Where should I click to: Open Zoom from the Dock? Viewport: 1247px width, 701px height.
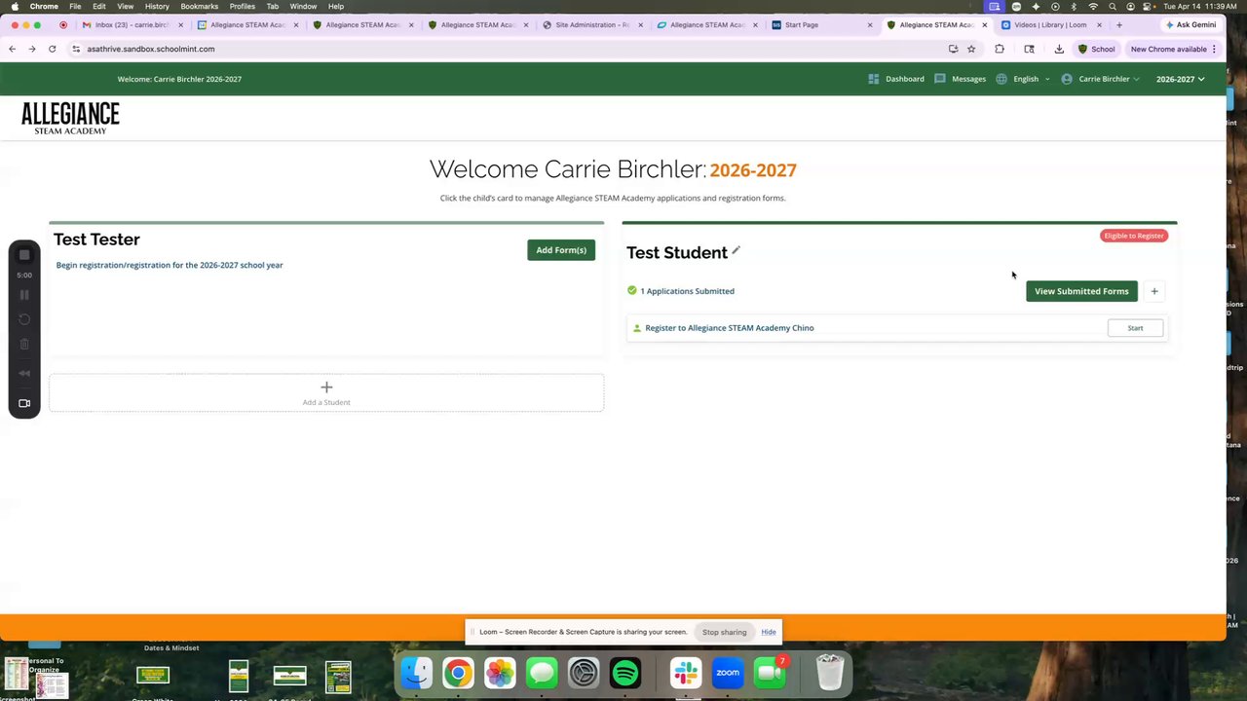click(728, 673)
